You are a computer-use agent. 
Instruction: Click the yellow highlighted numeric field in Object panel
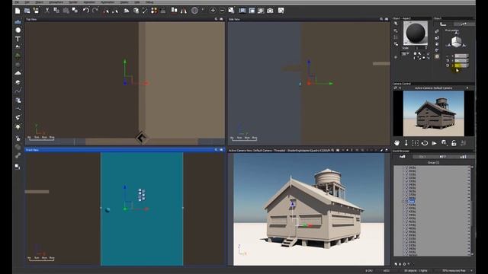[461, 65]
